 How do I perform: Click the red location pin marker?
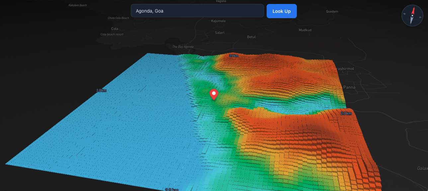tap(214, 94)
